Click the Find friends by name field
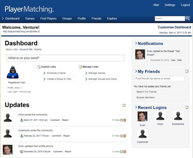193x158 pixels. click(x=159, y=78)
